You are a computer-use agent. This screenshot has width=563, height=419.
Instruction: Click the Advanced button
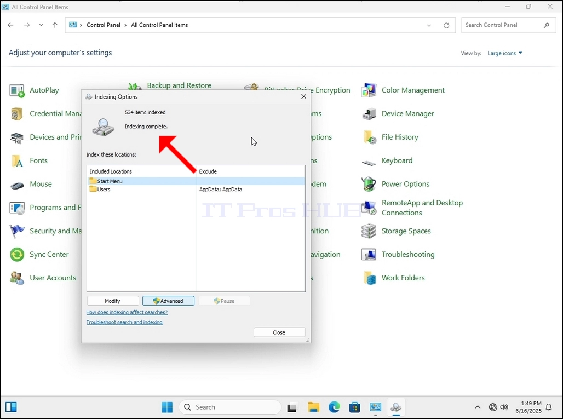[168, 301]
